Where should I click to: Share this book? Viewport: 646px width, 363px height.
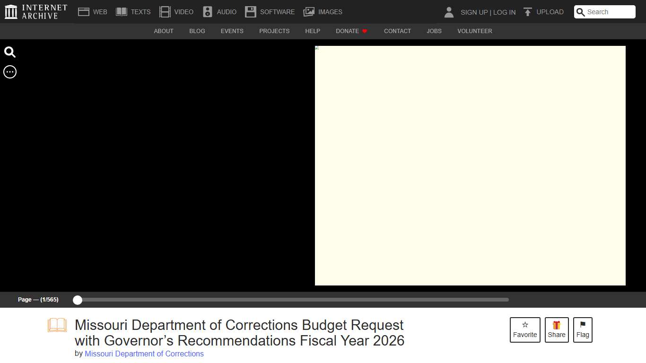pos(557,329)
